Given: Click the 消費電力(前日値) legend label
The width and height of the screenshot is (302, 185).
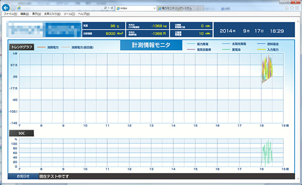Looking at the screenshot, I should (x=83, y=47).
